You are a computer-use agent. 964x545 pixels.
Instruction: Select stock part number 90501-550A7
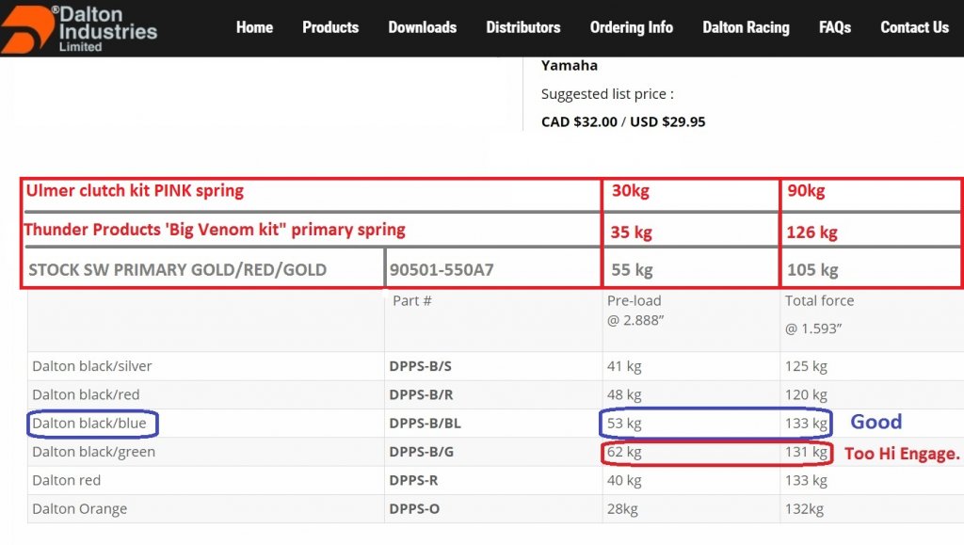442,270
